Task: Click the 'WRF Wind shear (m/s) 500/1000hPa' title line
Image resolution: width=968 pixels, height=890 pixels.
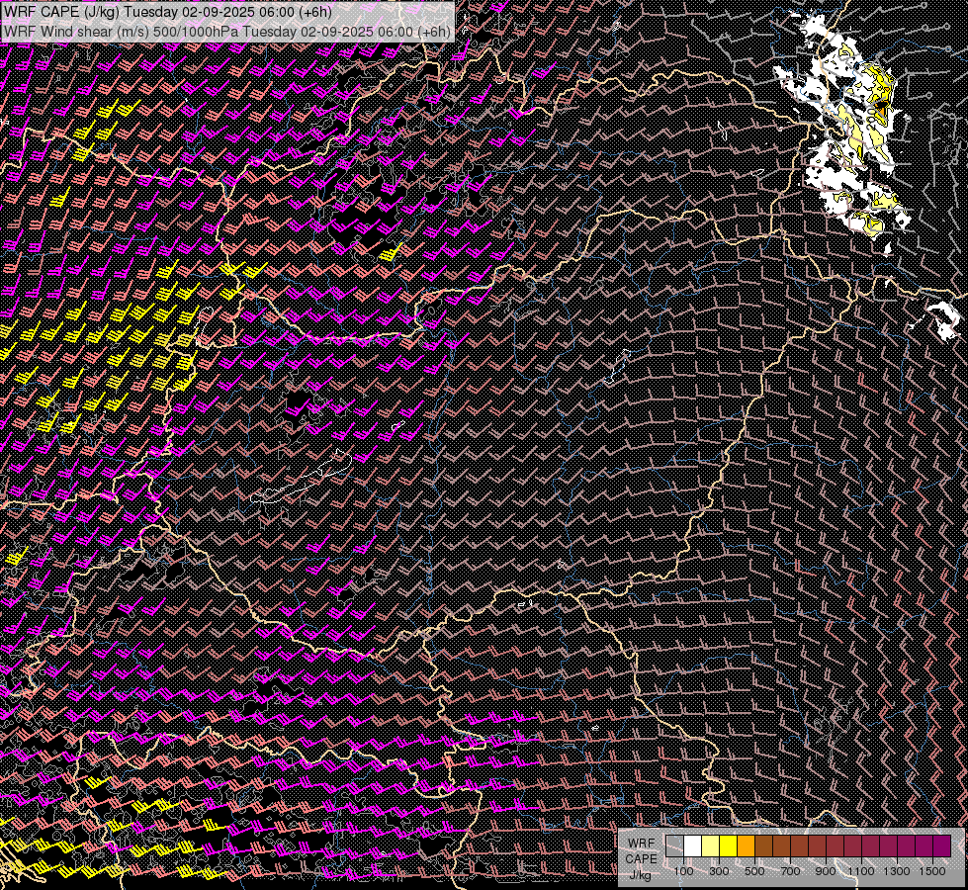Action: (x=226, y=32)
